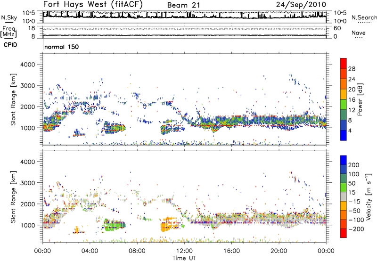The width and height of the screenshot is (377, 261).
Task: Click the '12:00' time axis label
Action: 184,251
